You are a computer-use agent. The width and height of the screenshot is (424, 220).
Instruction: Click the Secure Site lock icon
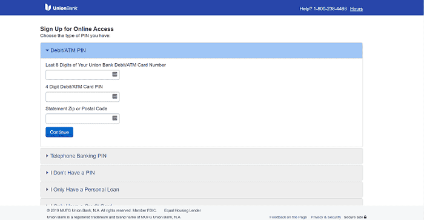coord(365,217)
